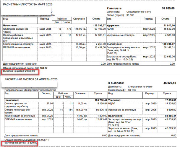Click 'Подразделение: Департамент производства' in April slip
This screenshot has width=180, height=147.
[x=30, y=90]
